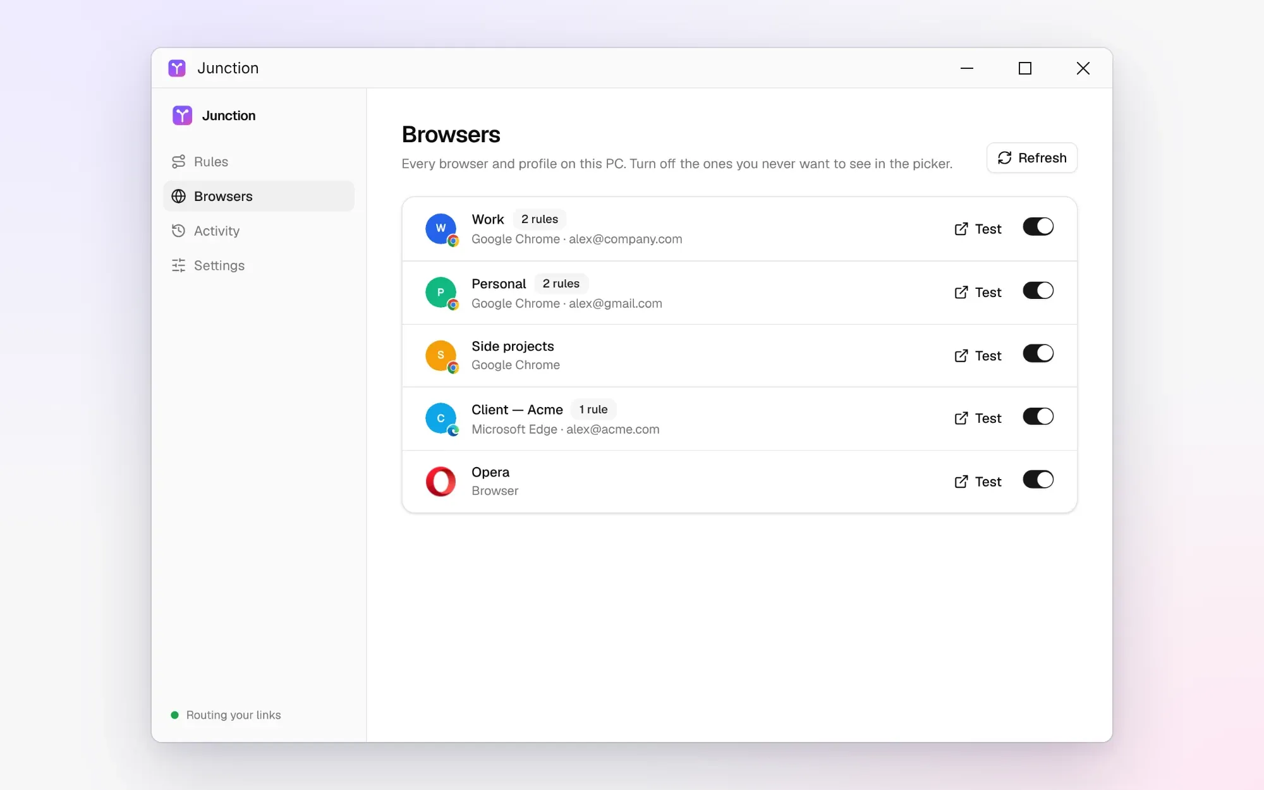Turn off the Personal profile toggle
The height and width of the screenshot is (790, 1264).
[1038, 291]
